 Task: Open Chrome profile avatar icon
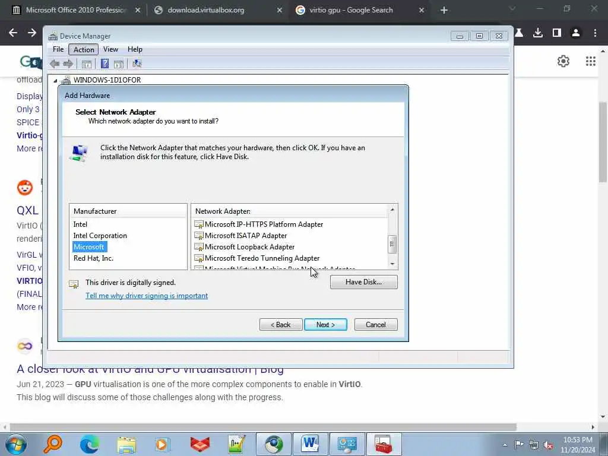(576, 33)
